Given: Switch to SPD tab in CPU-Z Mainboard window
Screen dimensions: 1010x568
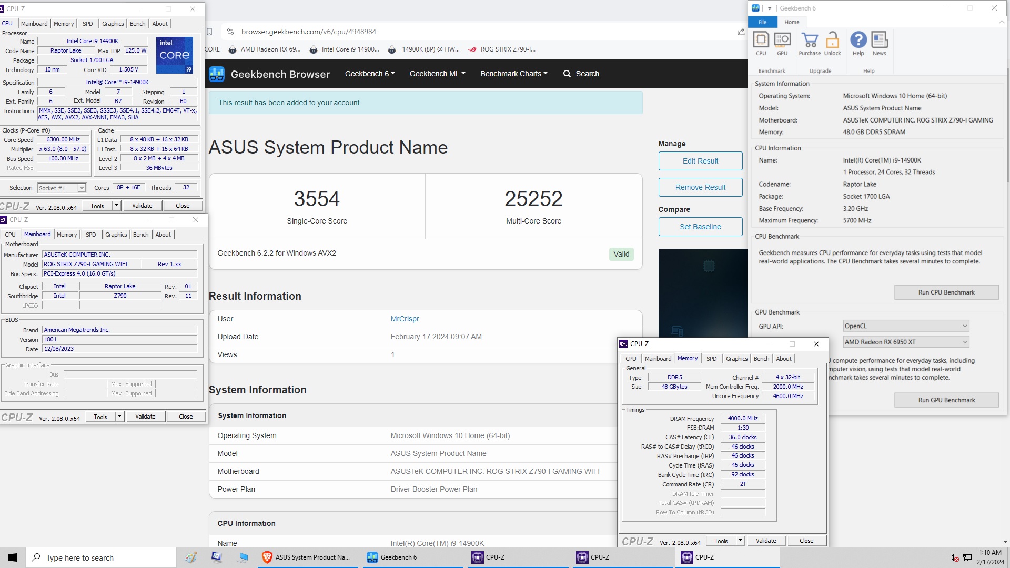Looking at the screenshot, I should pos(91,235).
